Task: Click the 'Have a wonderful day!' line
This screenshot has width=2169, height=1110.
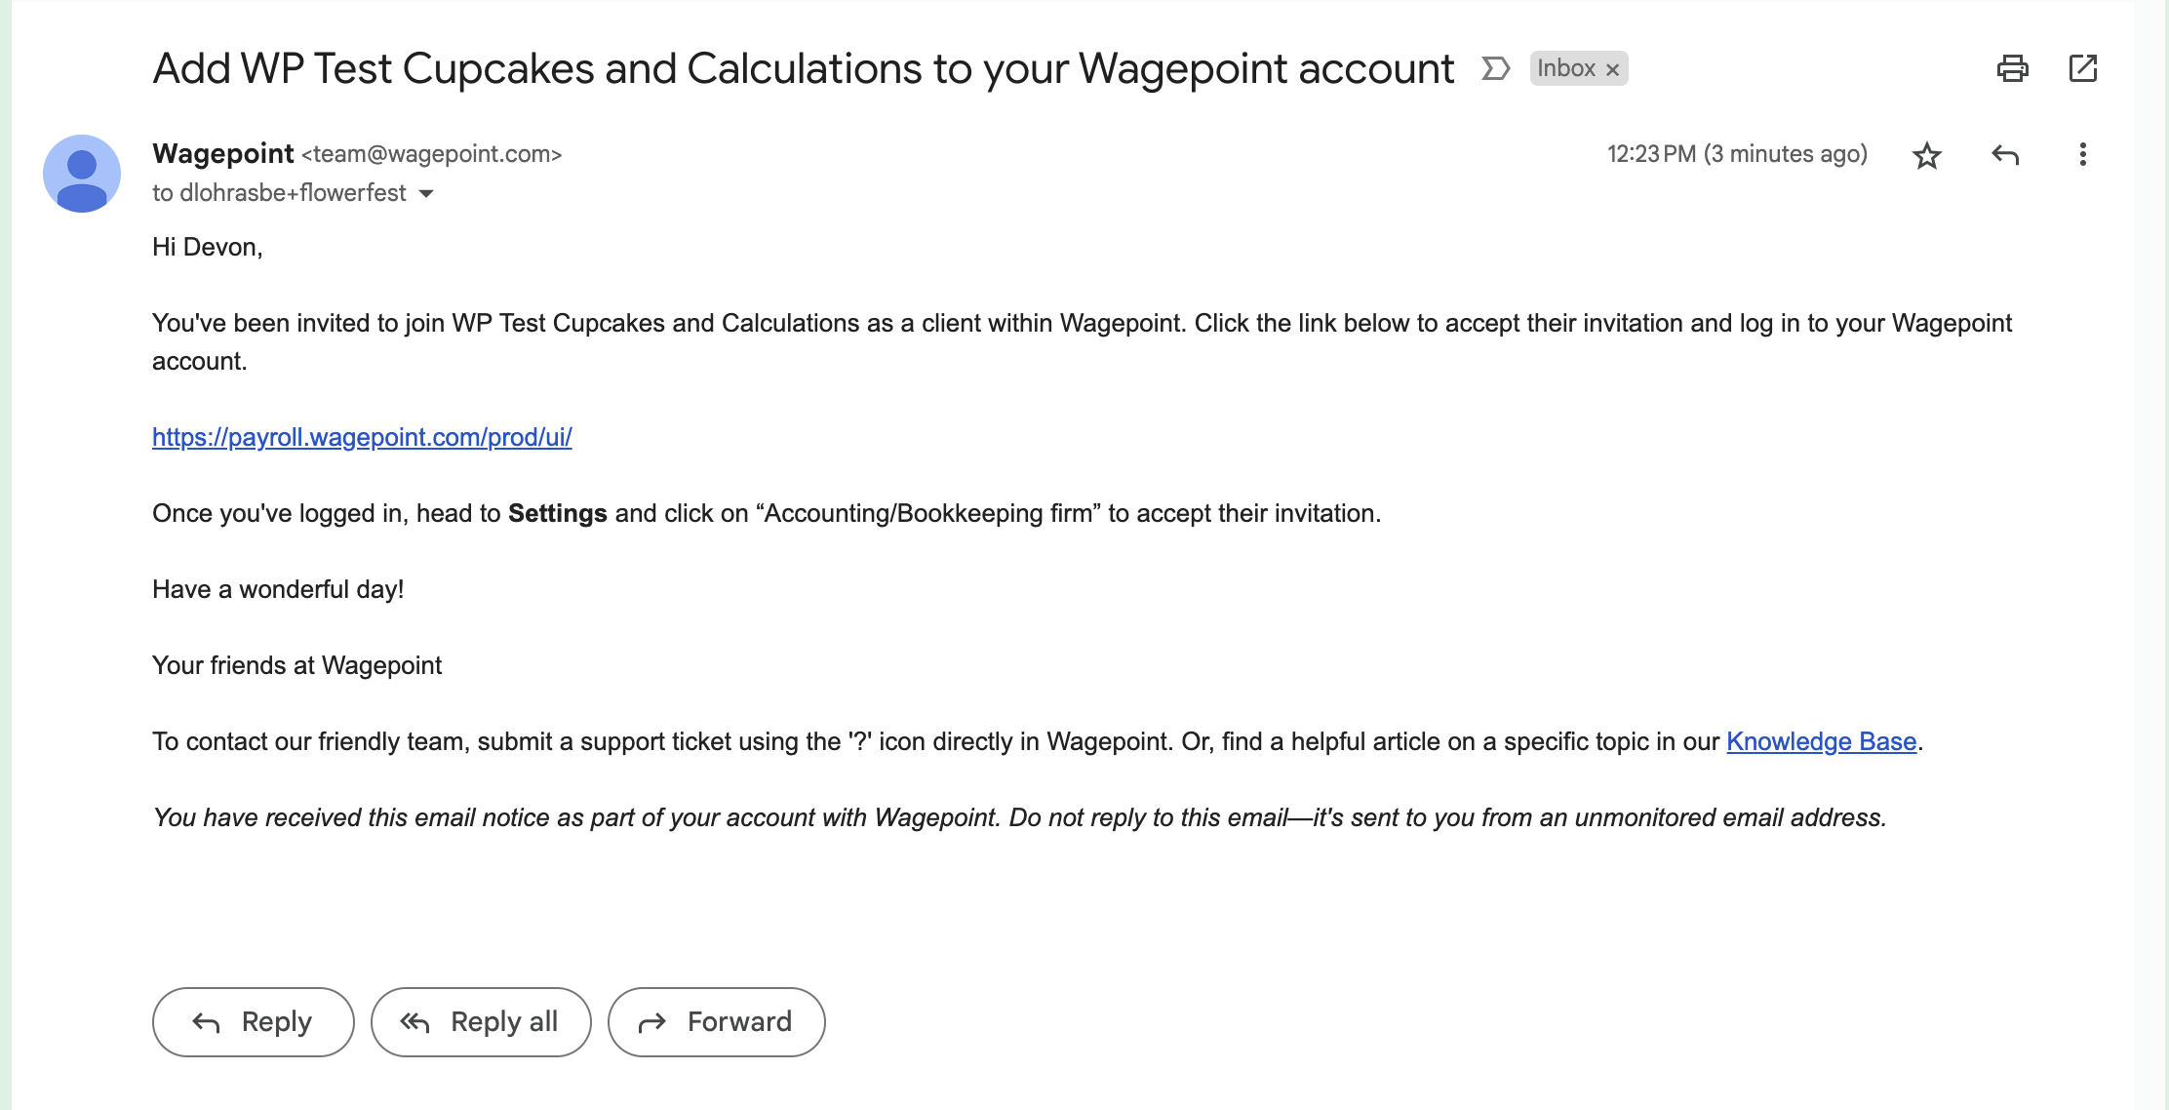Action: click(278, 589)
